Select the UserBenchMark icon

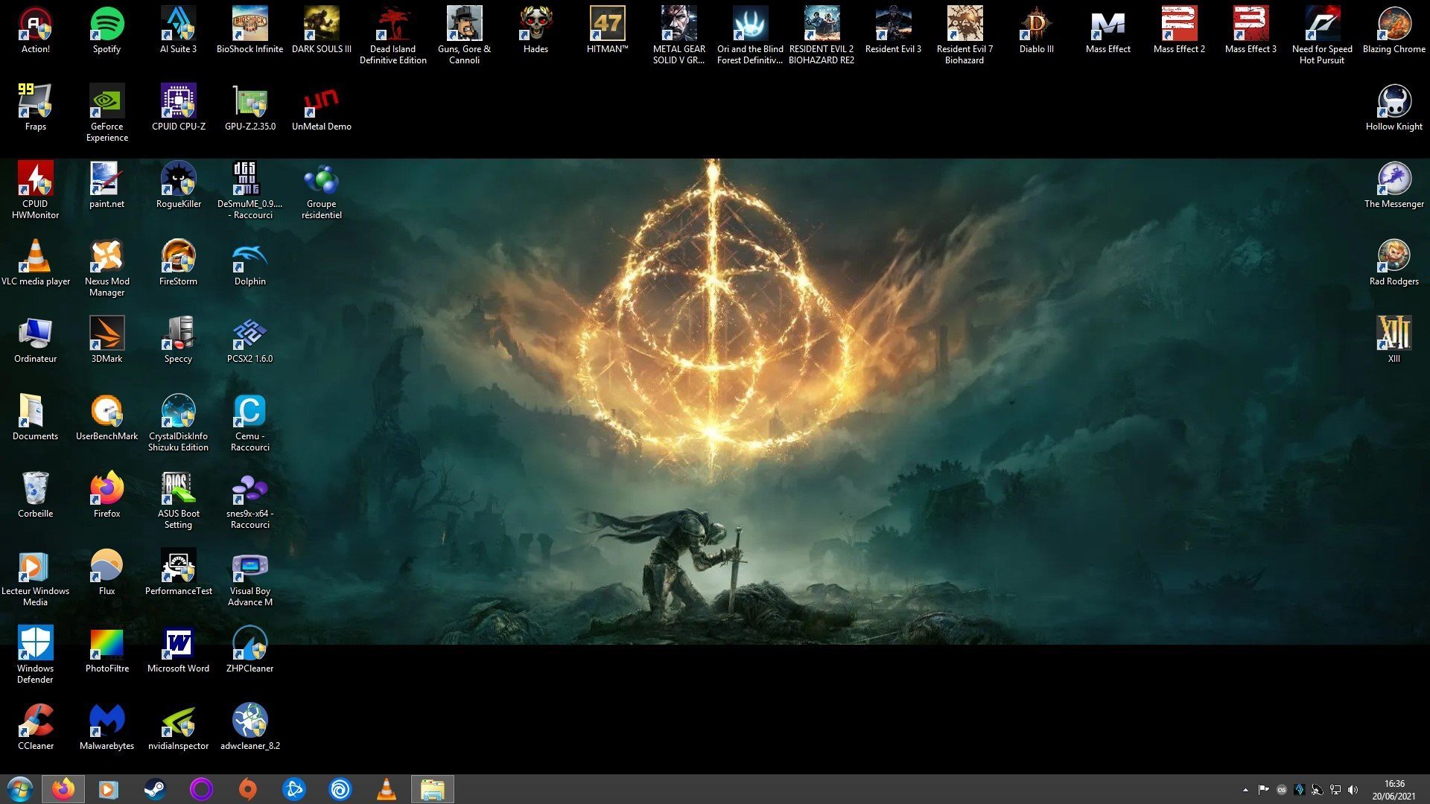pos(107,417)
